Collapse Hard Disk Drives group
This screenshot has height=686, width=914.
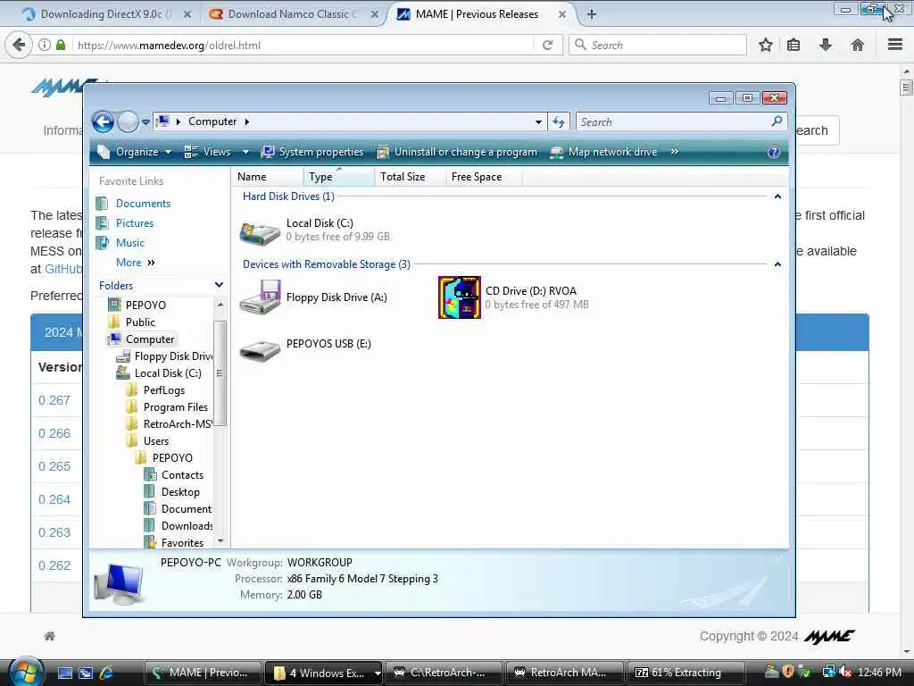pos(777,197)
